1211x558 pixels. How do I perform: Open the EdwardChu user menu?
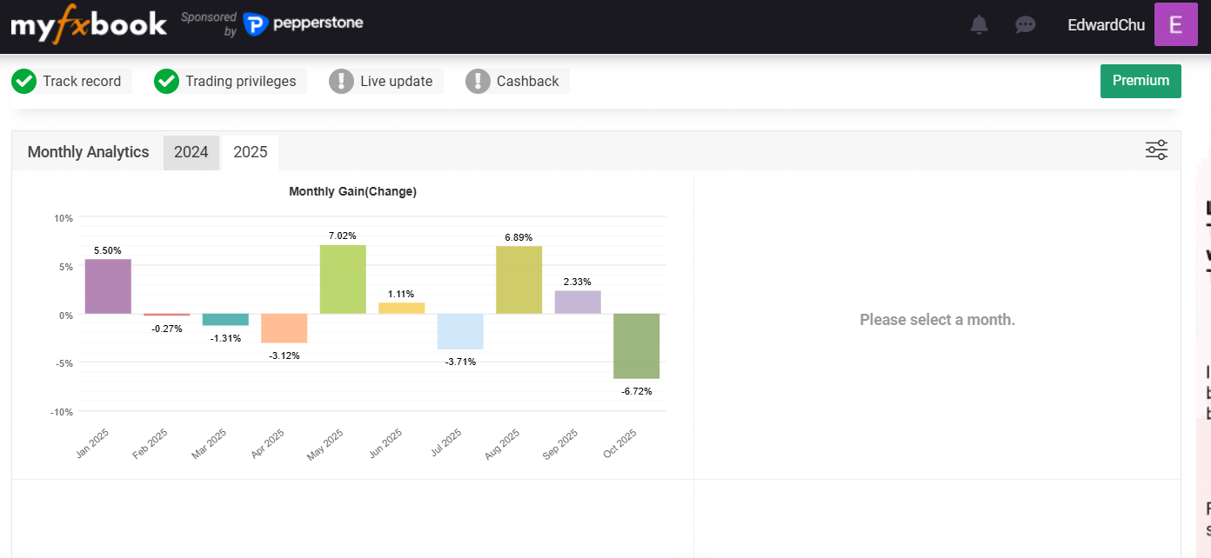click(x=1106, y=25)
